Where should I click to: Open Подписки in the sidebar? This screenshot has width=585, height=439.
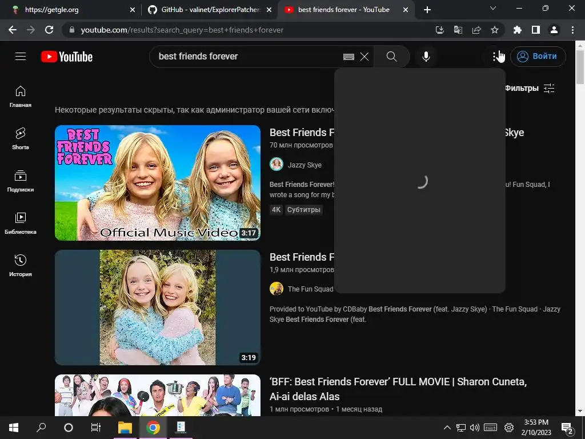[21, 181]
